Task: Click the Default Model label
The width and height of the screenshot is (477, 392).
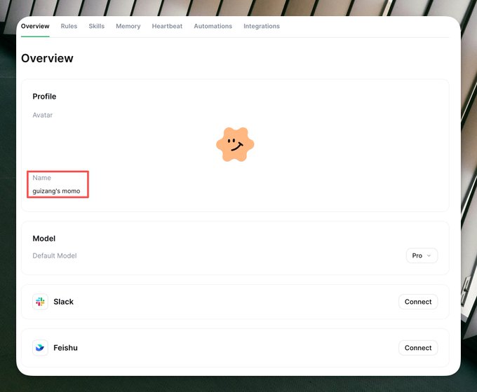Action: click(55, 255)
